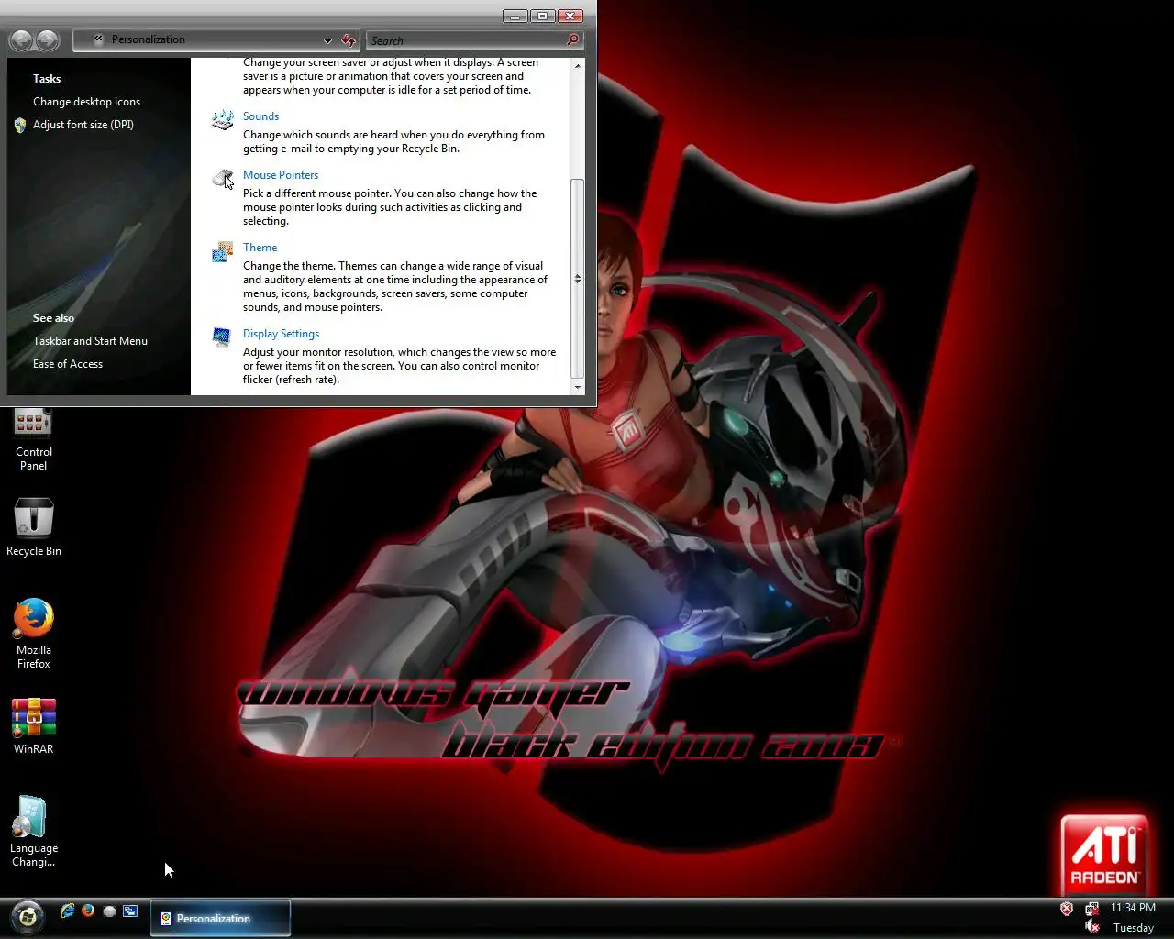Select the WinRAR desktop icon

[x=34, y=726]
